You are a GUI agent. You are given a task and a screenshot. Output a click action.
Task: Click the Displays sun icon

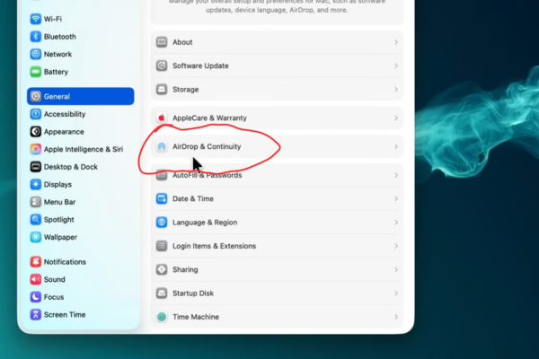[x=35, y=184]
